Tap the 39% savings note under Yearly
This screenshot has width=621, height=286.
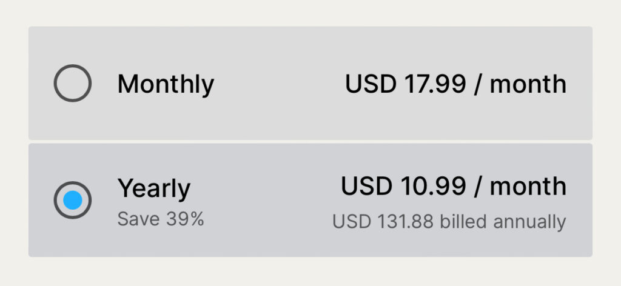pos(161,219)
